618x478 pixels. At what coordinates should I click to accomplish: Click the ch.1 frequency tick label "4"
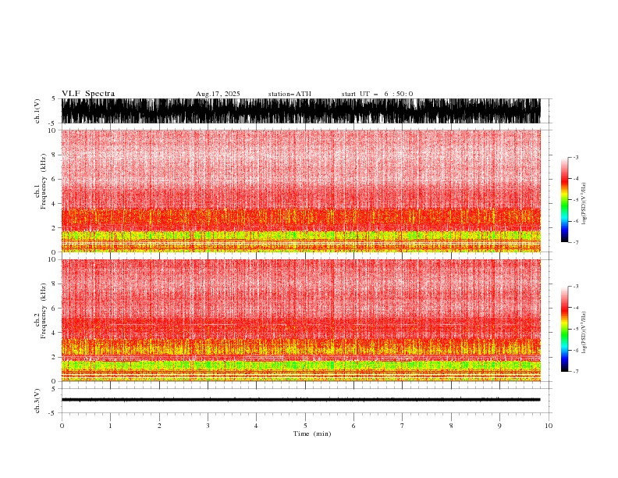55,204
